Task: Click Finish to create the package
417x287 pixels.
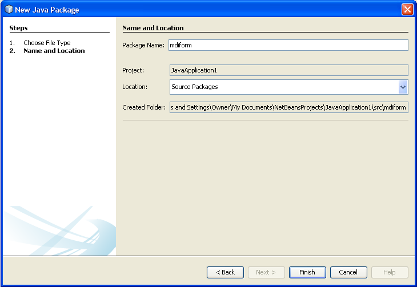Action: [307, 272]
